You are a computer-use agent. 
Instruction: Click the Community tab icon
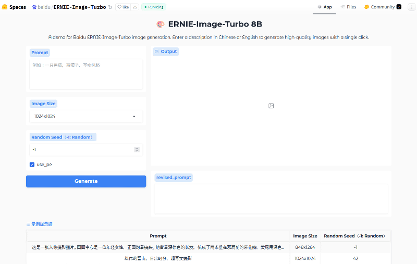367,7
